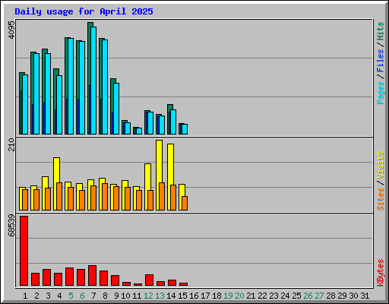The image size is (389, 304).
Task: Click the x-axis label for day 7
Action: pos(93,296)
